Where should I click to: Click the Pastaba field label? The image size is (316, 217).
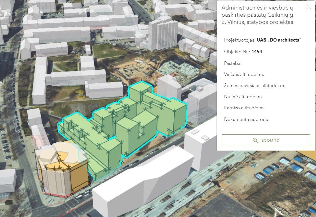tap(233, 64)
